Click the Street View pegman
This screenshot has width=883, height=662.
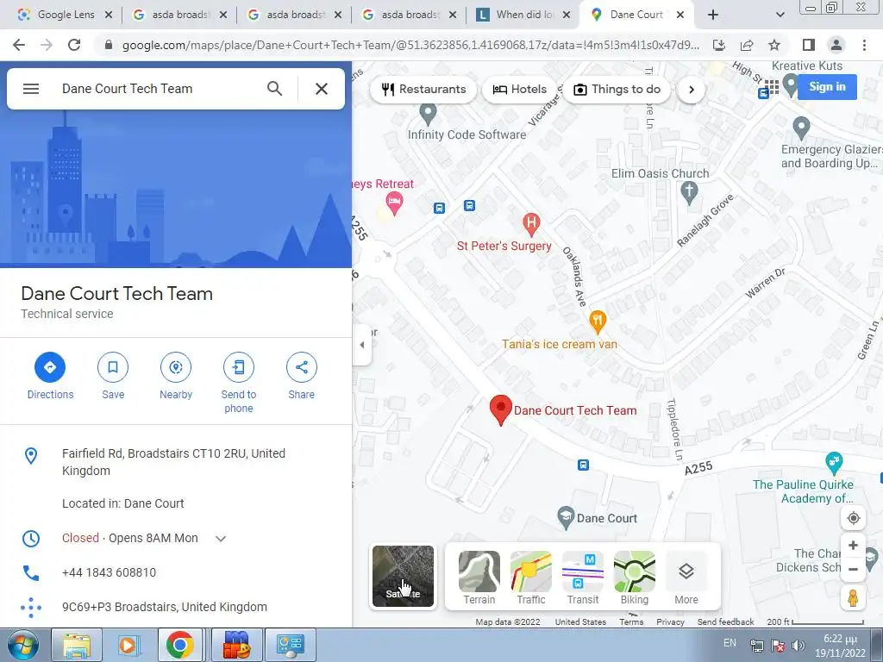(853, 598)
